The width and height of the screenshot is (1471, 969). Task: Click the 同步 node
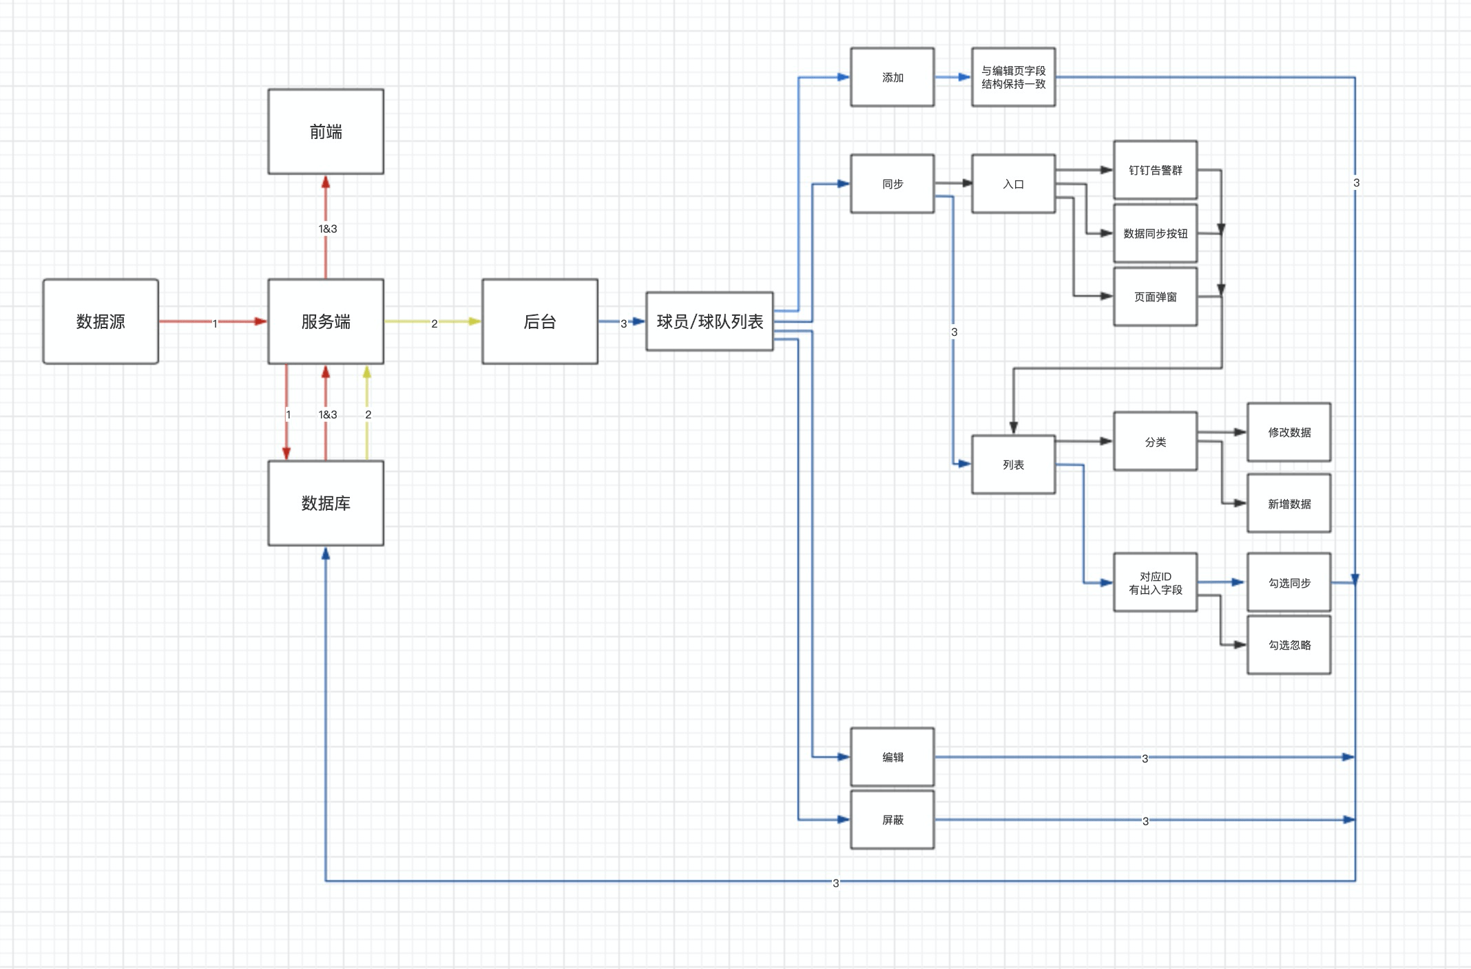893,184
